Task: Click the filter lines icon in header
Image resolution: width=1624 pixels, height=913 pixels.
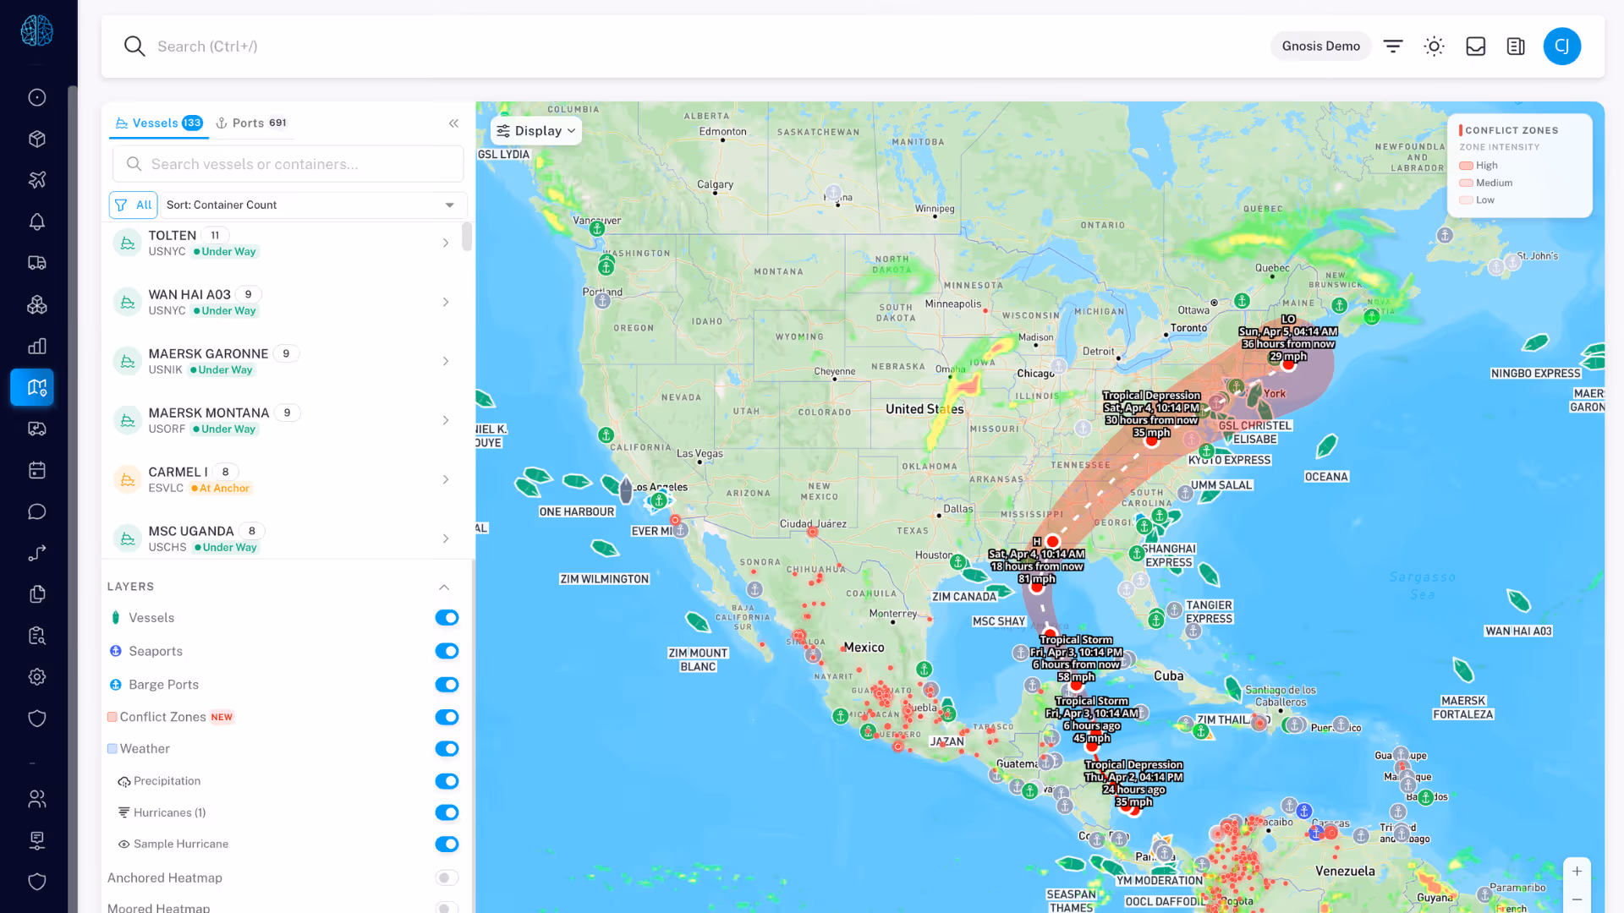Action: 1393,46
